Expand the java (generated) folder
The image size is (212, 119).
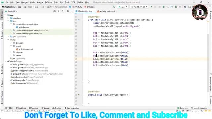point(8,37)
